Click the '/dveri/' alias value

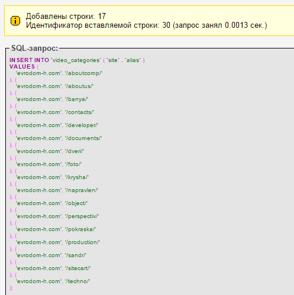click(75, 151)
